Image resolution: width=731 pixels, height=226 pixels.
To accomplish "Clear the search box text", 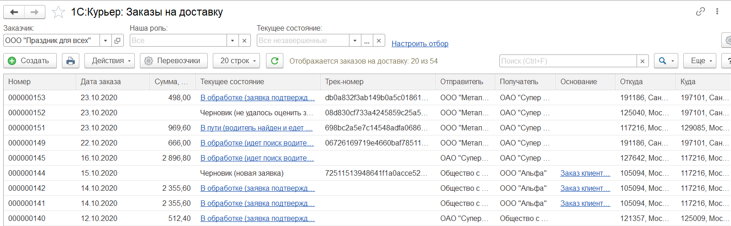I will point(642,61).
